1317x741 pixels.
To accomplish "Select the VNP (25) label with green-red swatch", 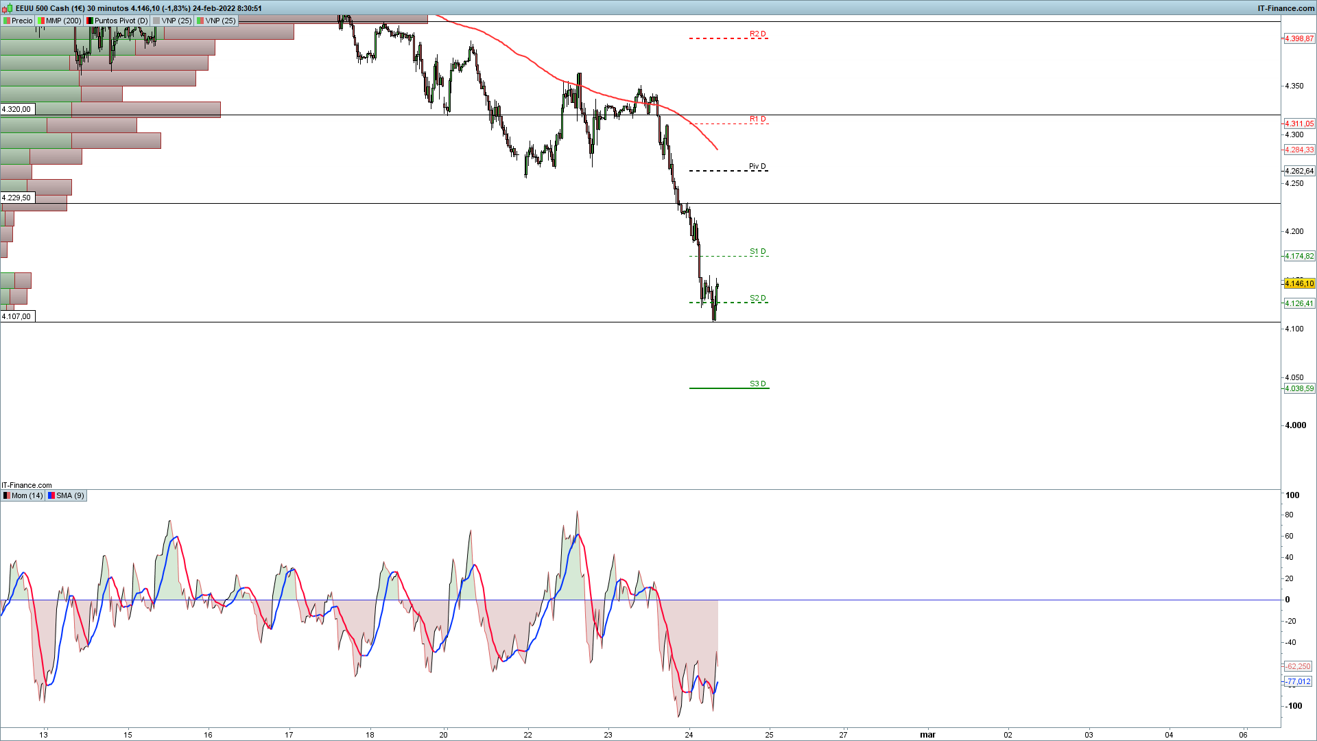I will tap(216, 21).
